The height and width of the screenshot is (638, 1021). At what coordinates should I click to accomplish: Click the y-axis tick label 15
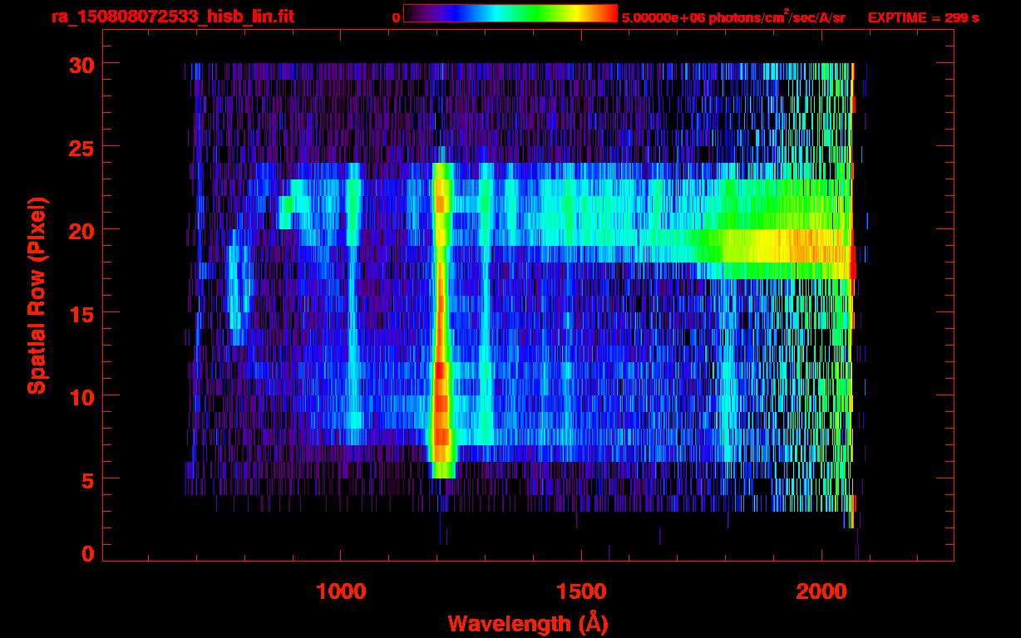click(x=81, y=313)
